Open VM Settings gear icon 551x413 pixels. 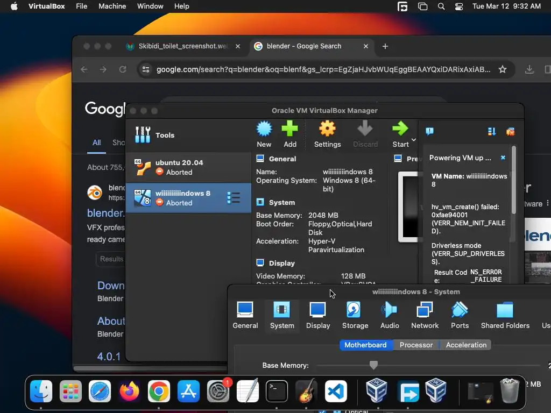coord(327,134)
